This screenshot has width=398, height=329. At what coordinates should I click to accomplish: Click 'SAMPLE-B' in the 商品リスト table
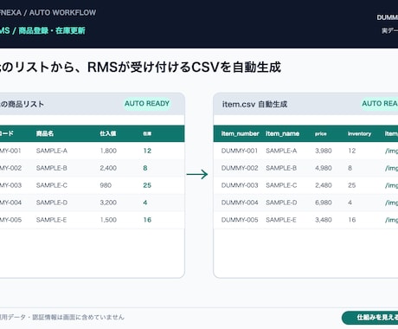[x=51, y=168]
